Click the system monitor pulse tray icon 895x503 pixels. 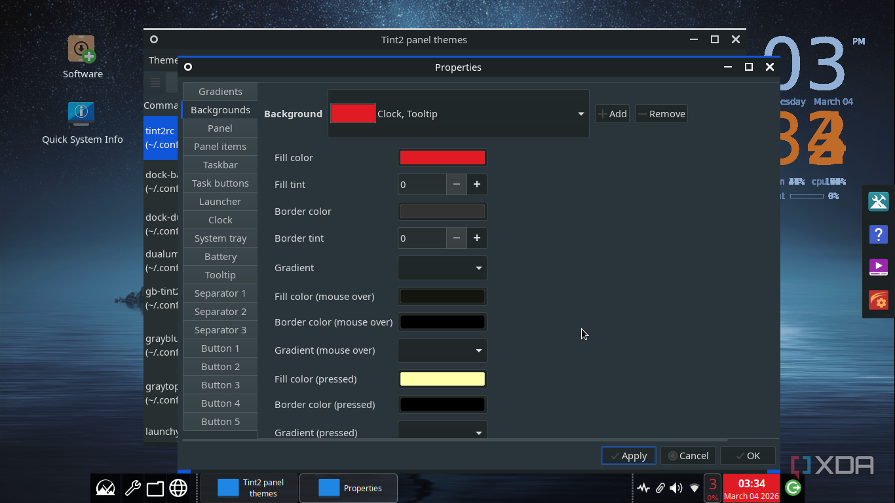pyautogui.click(x=643, y=488)
